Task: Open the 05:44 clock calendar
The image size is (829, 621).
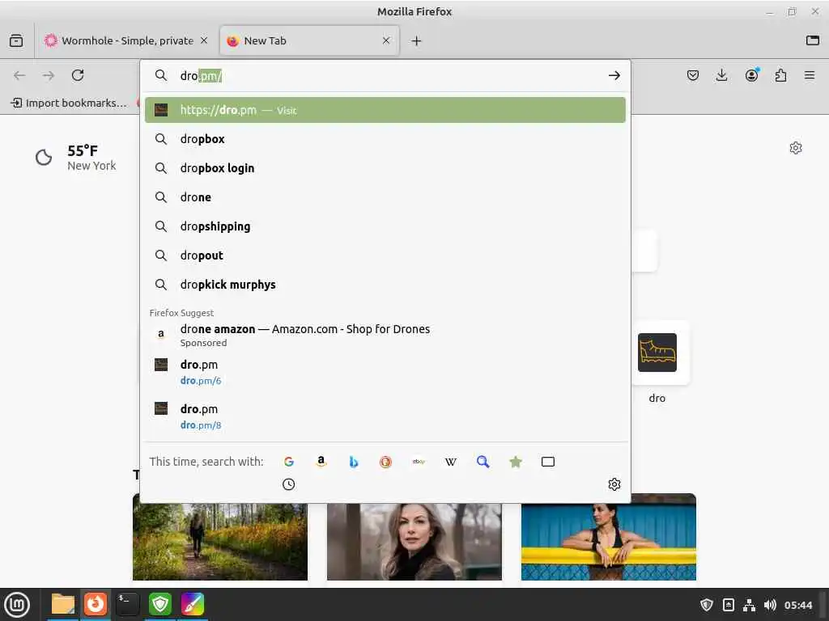Action: point(797,605)
